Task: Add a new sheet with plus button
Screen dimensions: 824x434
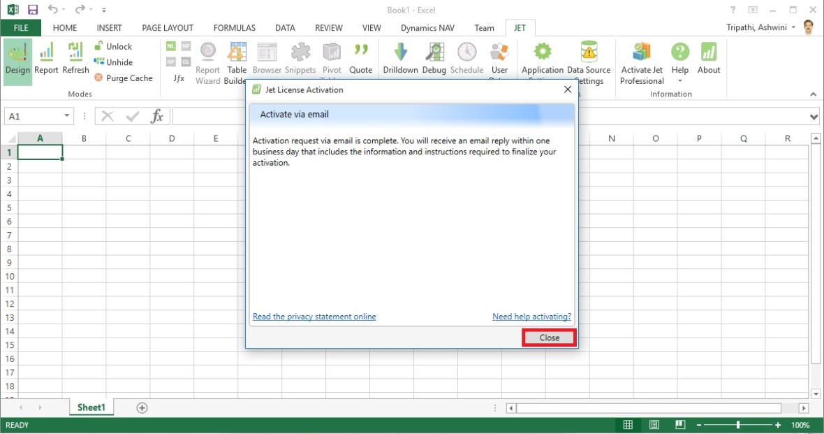Action: [142, 408]
